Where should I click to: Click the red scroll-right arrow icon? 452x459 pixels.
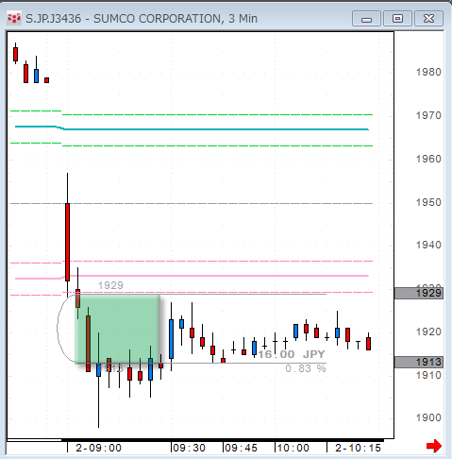click(x=434, y=446)
